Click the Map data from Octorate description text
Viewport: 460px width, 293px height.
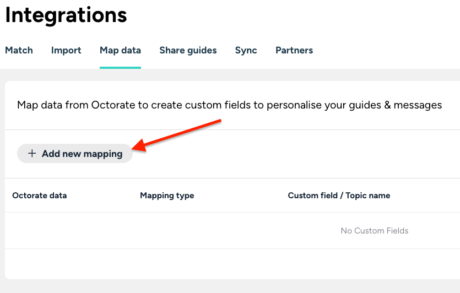[229, 105]
